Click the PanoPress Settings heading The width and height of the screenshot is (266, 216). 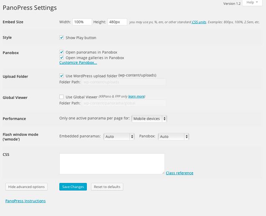click(30, 8)
